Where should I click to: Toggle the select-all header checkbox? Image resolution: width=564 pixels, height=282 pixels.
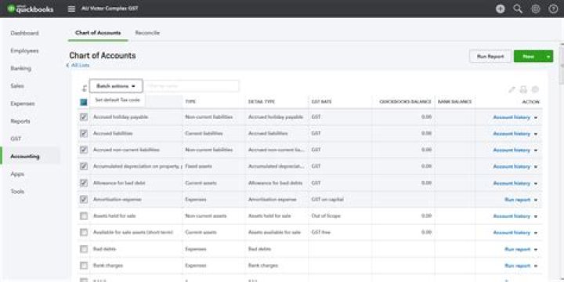click(x=84, y=102)
